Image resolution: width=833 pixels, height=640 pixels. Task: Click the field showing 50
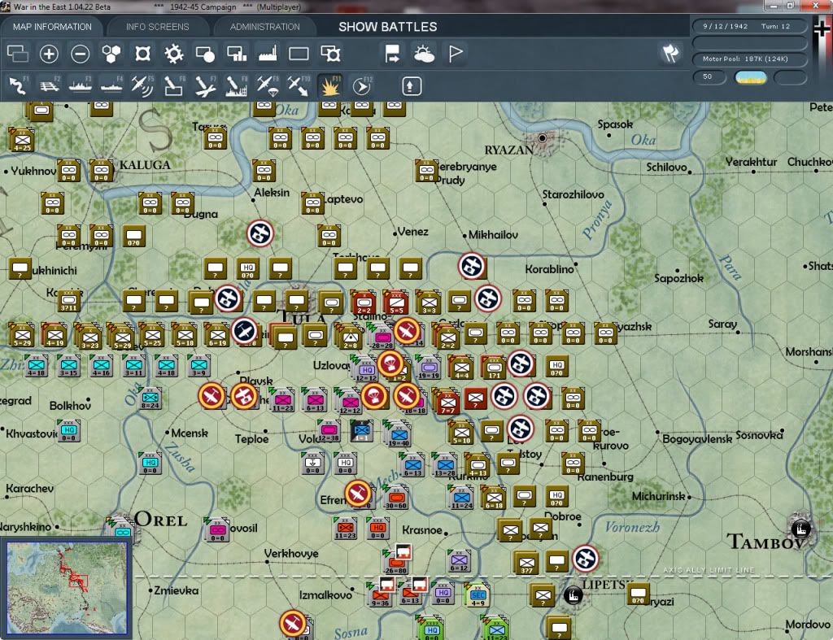click(x=709, y=77)
